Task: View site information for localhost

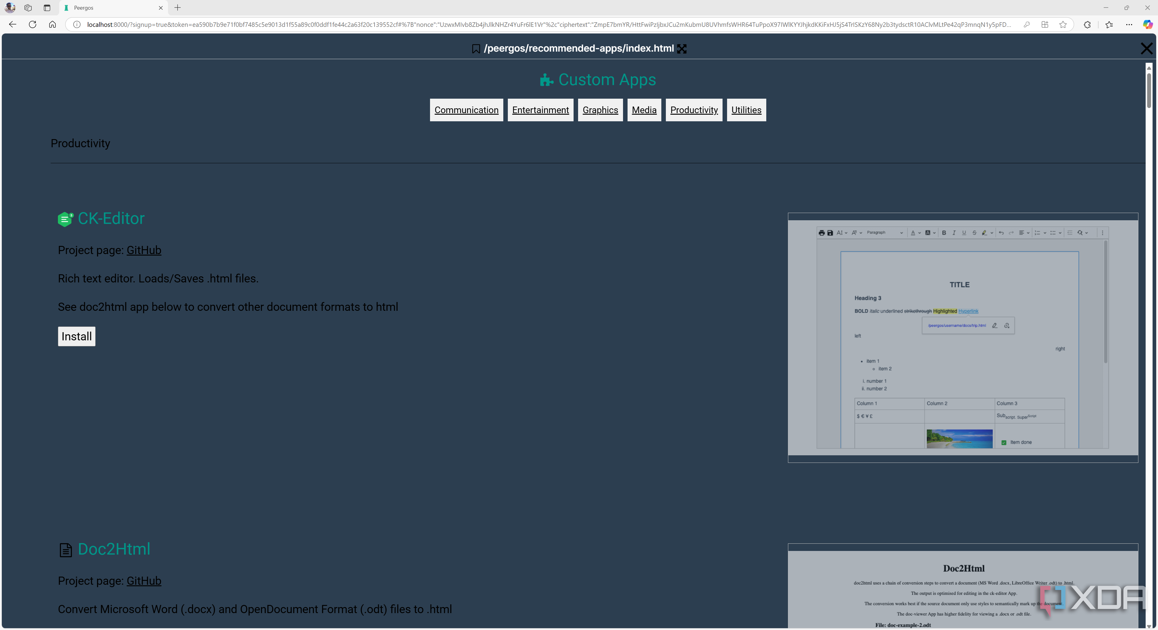Action: click(x=77, y=24)
